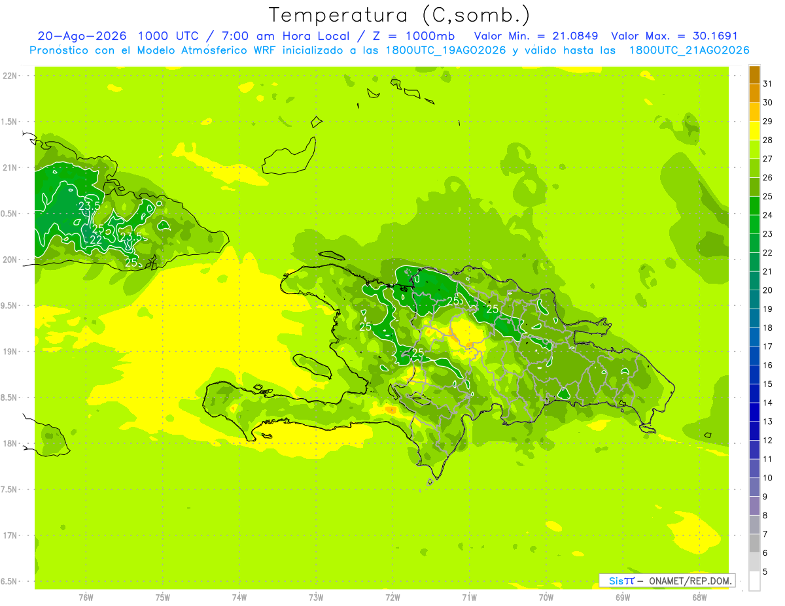785x606 pixels.
Task: Click the 5 label on the color bar
Action: pyautogui.click(x=765, y=571)
